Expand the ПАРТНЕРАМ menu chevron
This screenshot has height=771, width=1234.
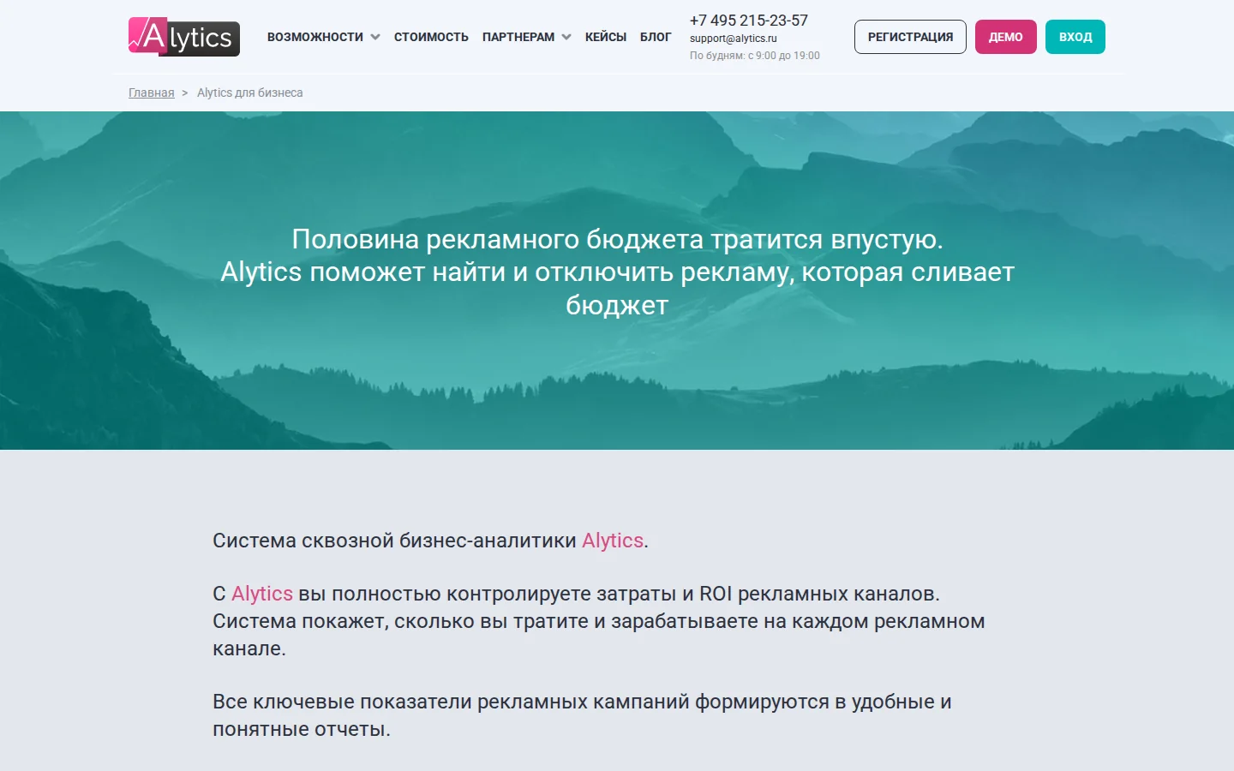pos(566,37)
